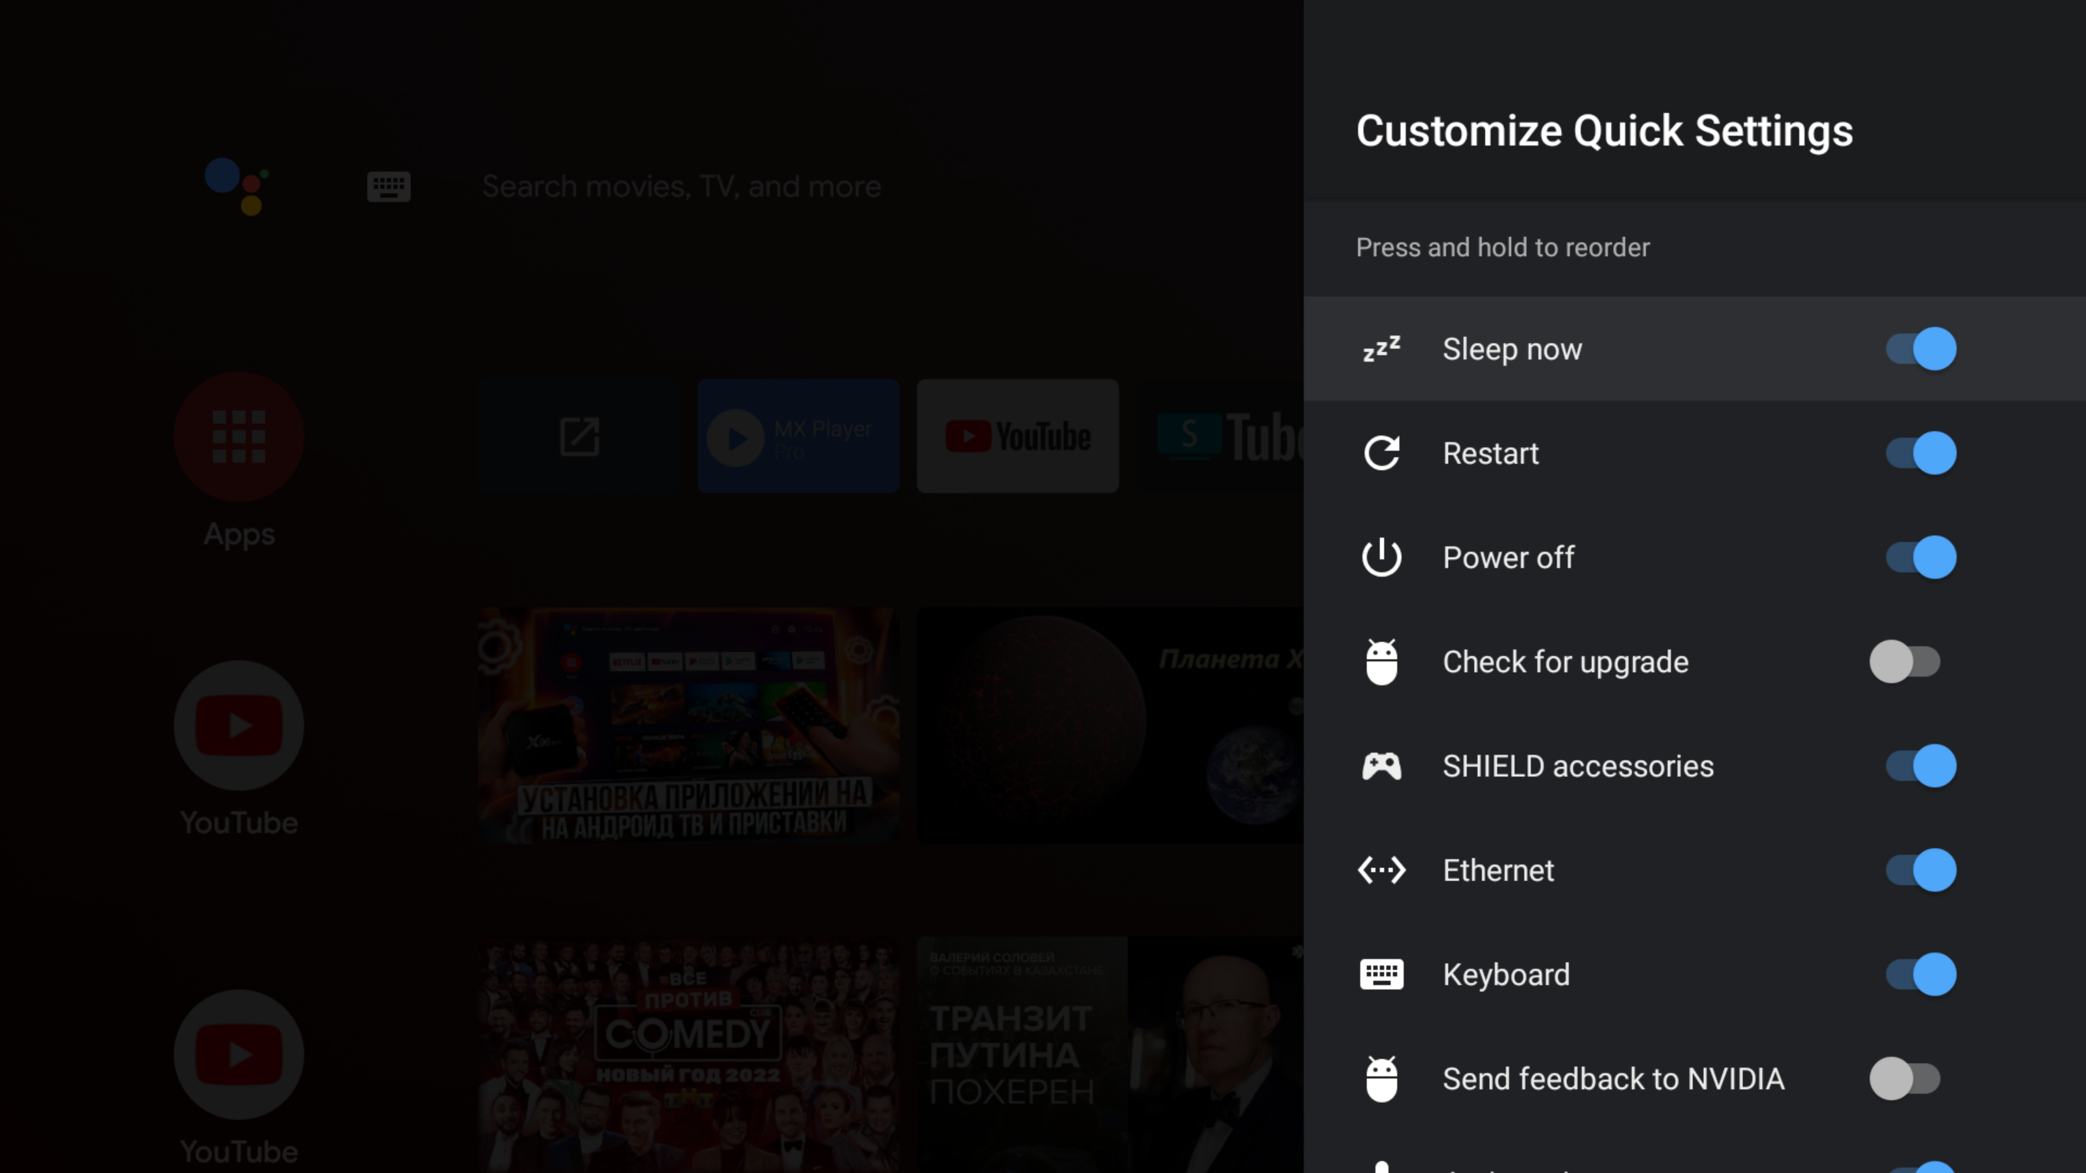Click the Sleep now zzz icon
The image size is (2086, 1173).
(x=1381, y=349)
